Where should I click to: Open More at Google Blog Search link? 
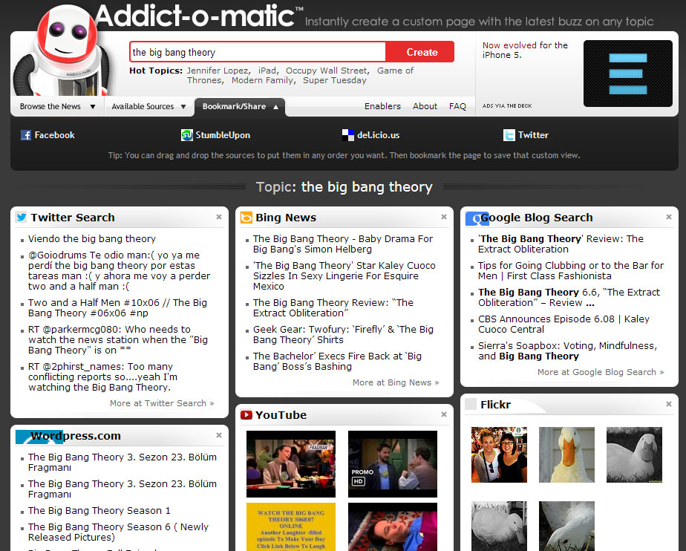point(600,371)
